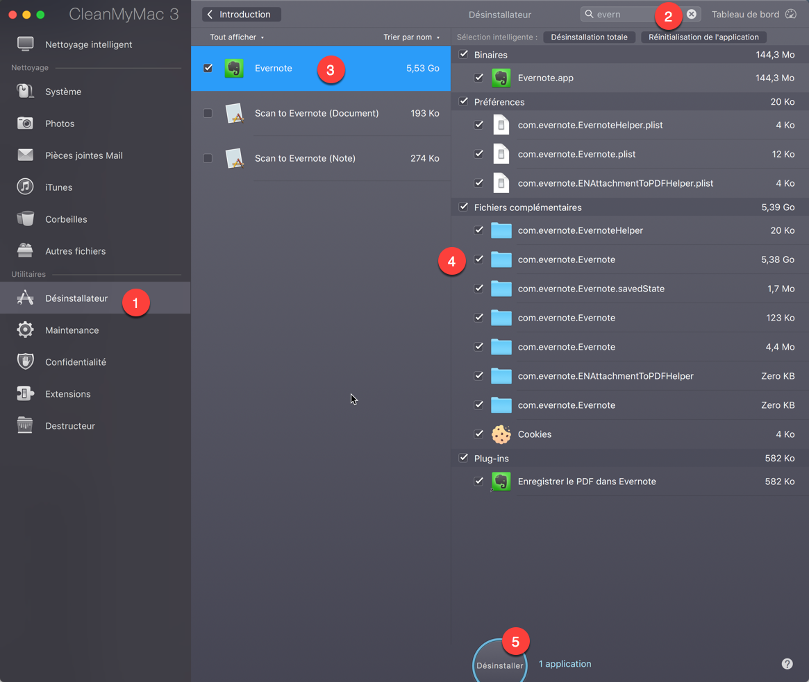Open Pièces jointes Mail section
Image resolution: width=809 pixels, height=682 pixels.
(x=95, y=155)
